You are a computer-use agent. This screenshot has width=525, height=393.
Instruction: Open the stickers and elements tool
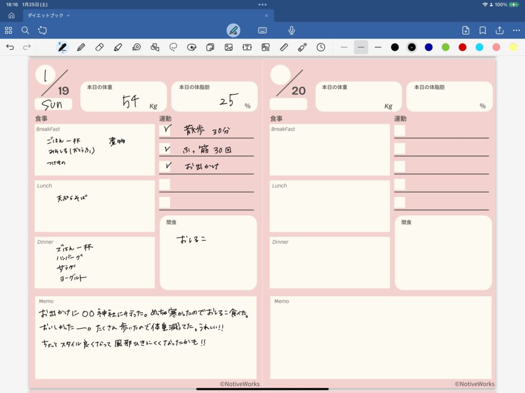[x=191, y=47]
